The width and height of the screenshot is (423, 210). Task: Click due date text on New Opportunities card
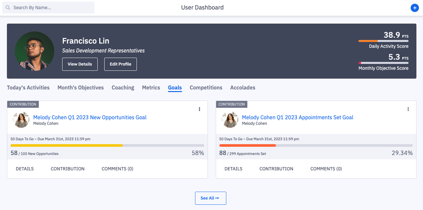pyautogui.click(x=50, y=139)
